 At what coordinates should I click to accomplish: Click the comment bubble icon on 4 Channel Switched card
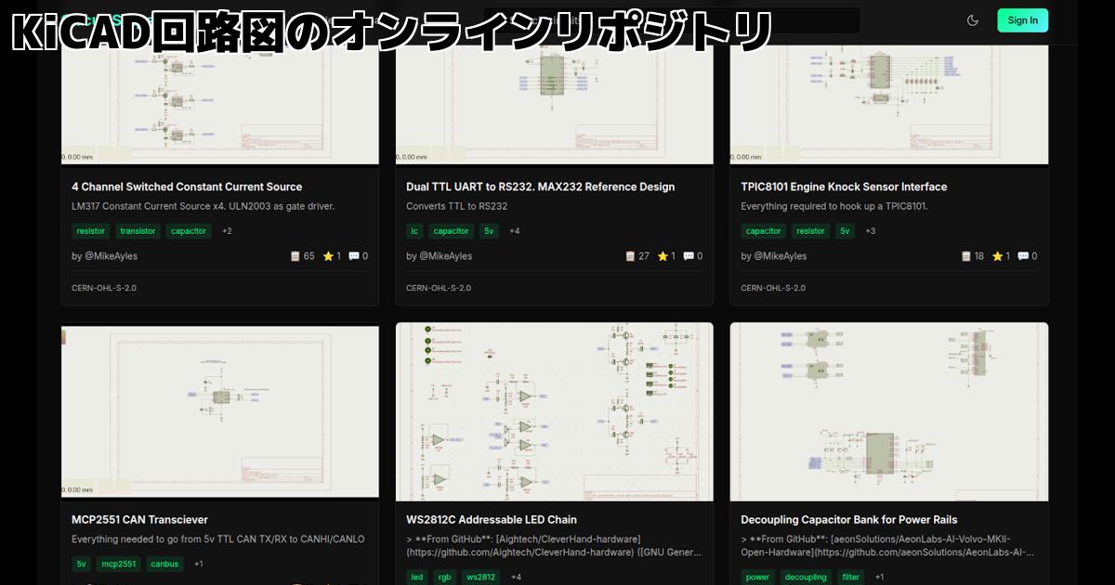355,255
